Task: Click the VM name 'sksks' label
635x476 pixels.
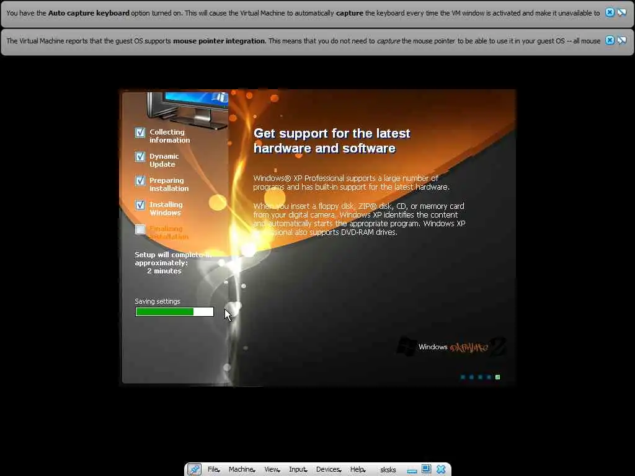Action: click(388, 470)
